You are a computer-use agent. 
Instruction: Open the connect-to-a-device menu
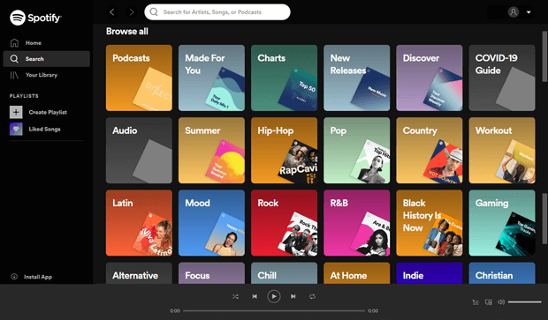489,301
